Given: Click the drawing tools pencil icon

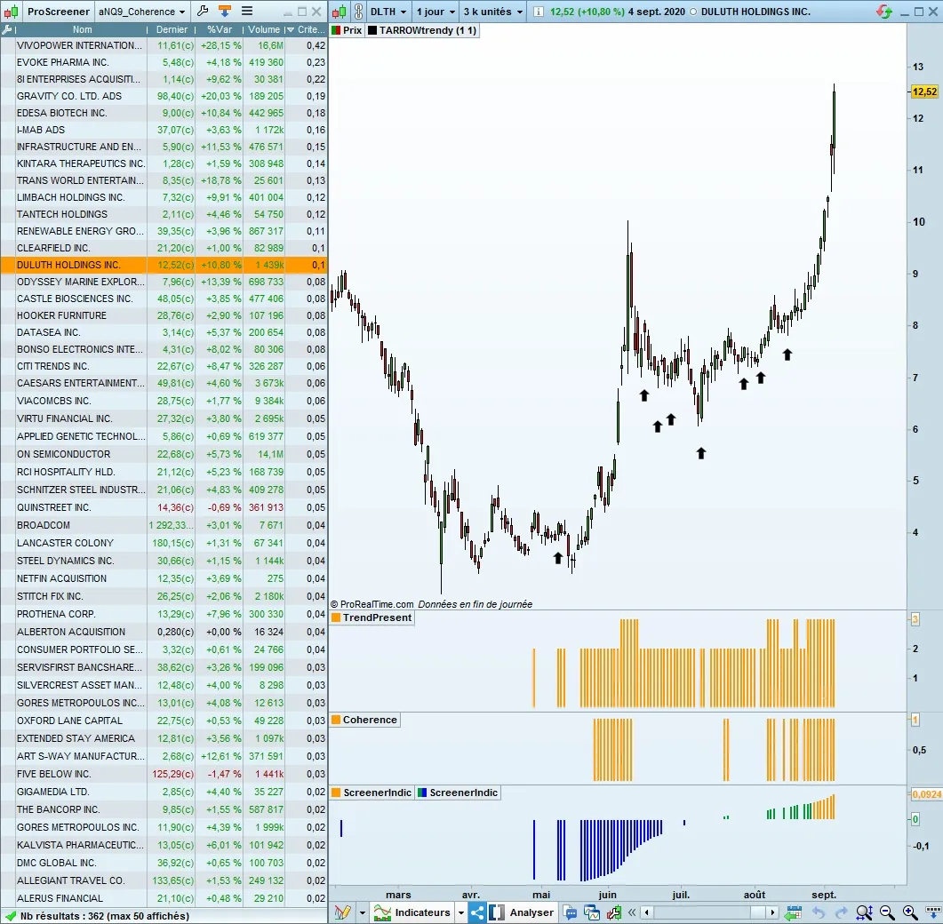Looking at the screenshot, I should 343,912.
